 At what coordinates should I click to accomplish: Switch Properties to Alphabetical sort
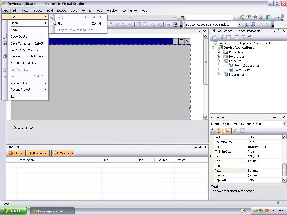tap(220, 131)
